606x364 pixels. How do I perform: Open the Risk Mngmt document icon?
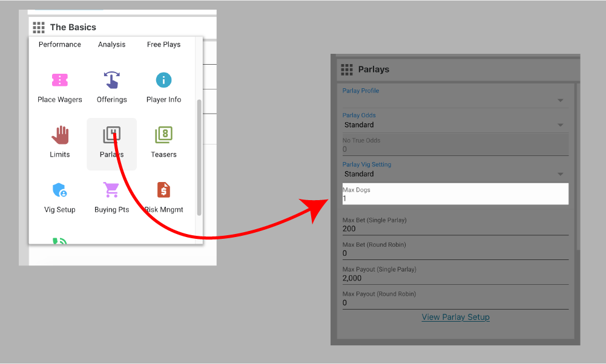(163, 190)
